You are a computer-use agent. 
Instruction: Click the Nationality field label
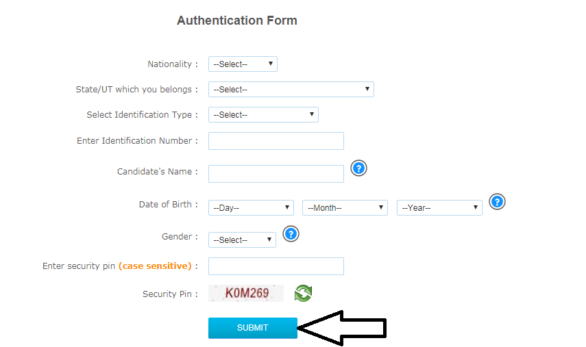169,64
